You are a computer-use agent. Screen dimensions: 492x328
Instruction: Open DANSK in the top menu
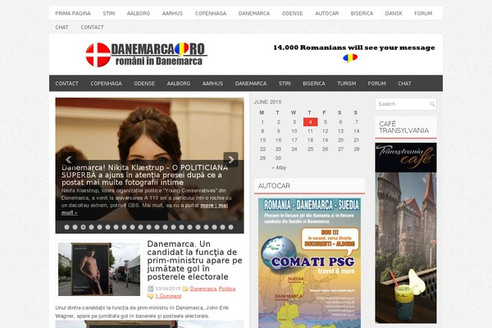point(394,13)
